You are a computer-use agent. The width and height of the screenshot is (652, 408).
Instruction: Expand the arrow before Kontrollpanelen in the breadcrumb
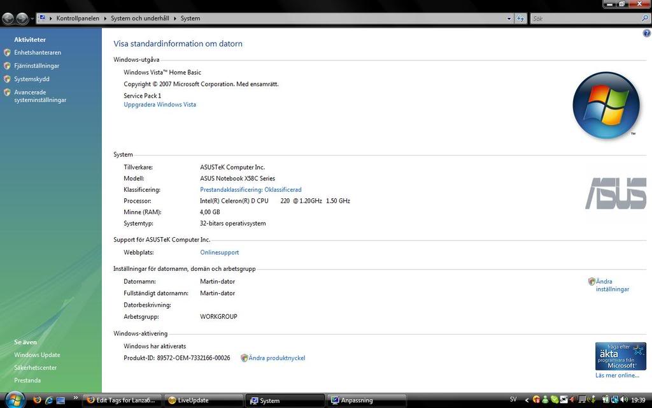51,18
